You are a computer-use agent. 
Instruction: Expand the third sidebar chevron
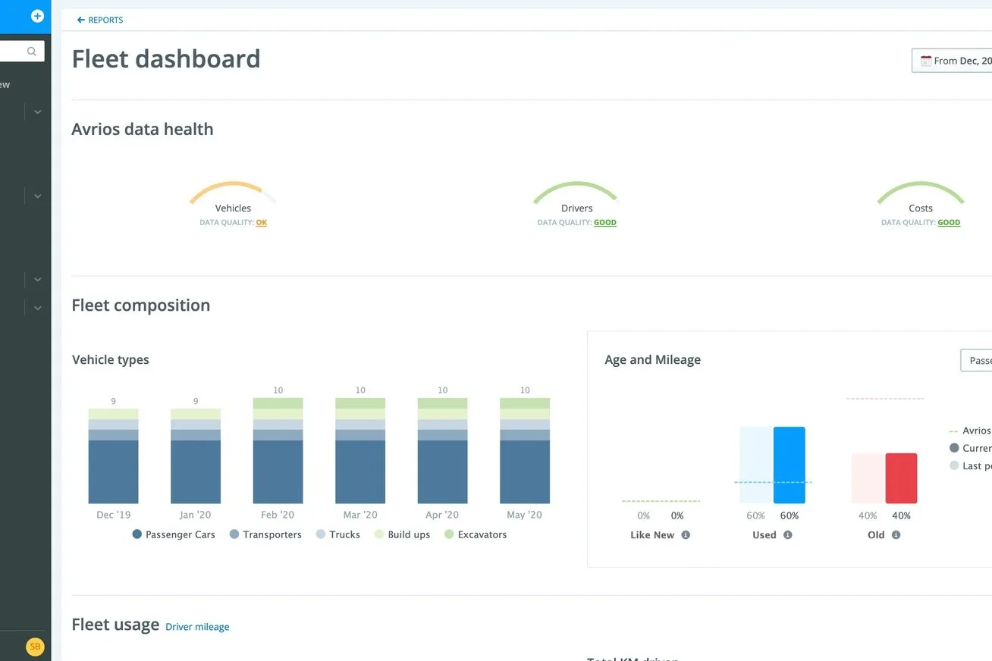[x=37, y=279]
